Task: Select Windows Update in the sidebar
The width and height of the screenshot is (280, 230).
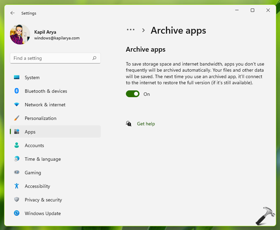Action: pos(43,213)
